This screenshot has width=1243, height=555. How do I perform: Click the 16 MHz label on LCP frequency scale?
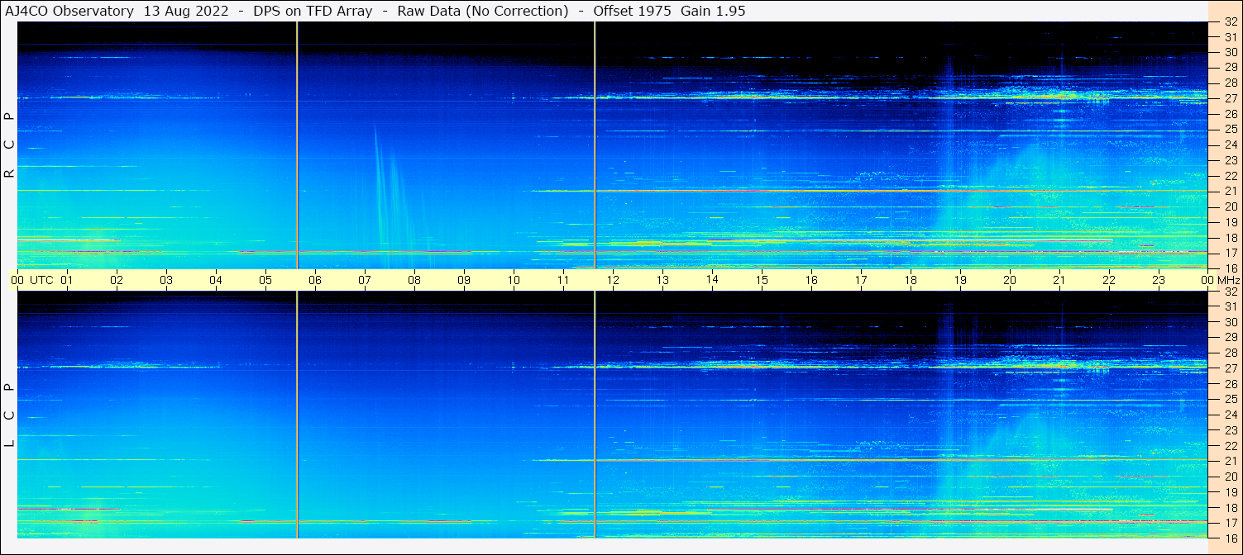pos(1230,537)
